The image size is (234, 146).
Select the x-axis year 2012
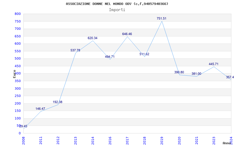point(58,140)
